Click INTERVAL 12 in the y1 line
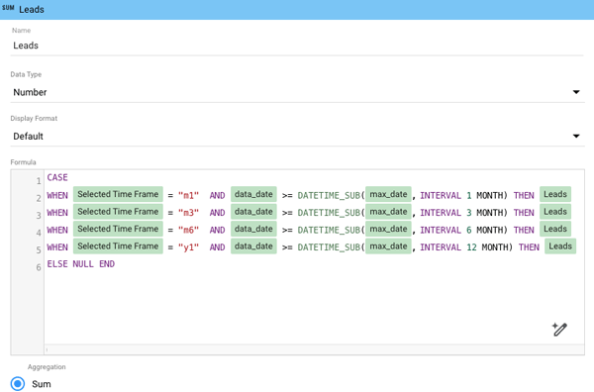Image resolution: width=594 pixels, height=392 pixels. 448,247
